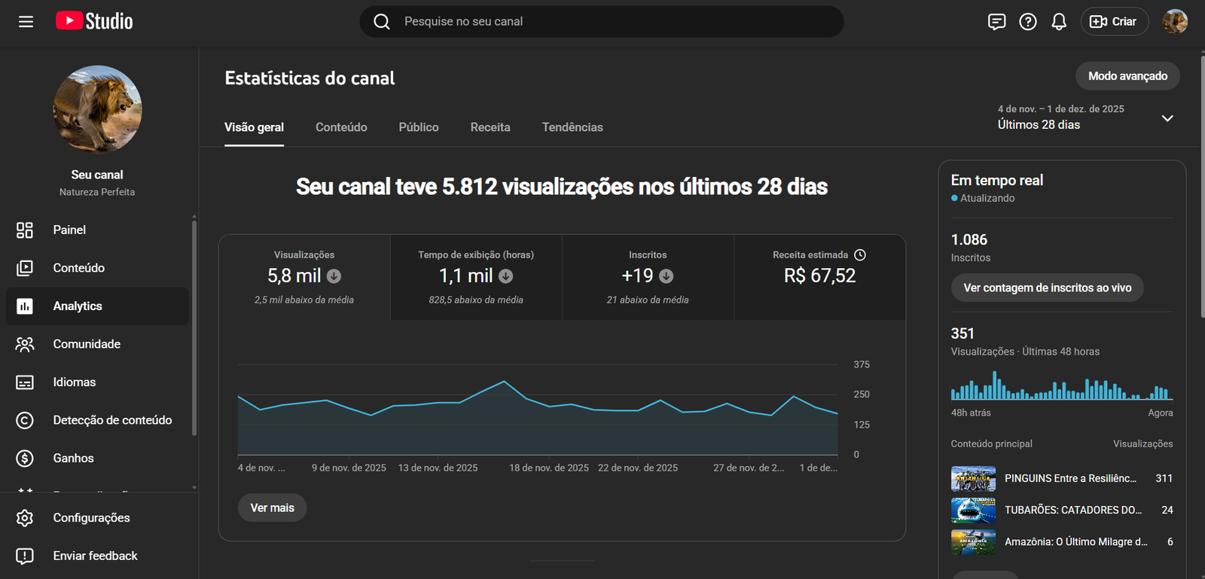Click the 351 realtime views count
This screenshot has width=1205, height=579.
(962, 334)
